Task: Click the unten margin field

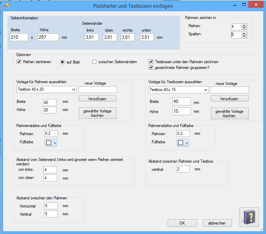Action: 147,37
